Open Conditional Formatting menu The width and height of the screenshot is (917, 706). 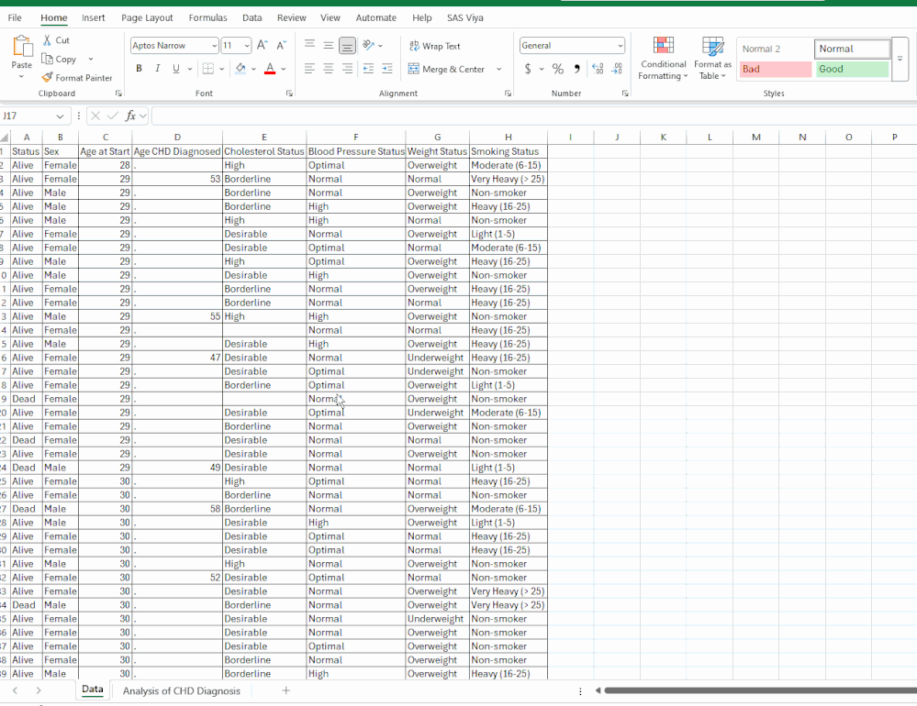pos(663,58)
